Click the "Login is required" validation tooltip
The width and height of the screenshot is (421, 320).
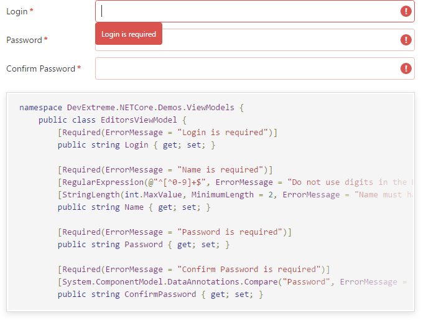(129, 34)
